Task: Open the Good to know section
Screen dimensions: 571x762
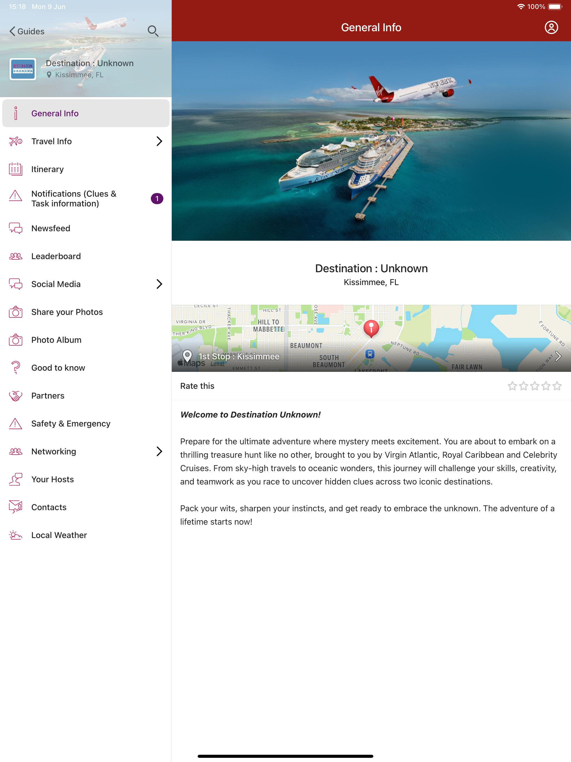Action: [58, 368]
